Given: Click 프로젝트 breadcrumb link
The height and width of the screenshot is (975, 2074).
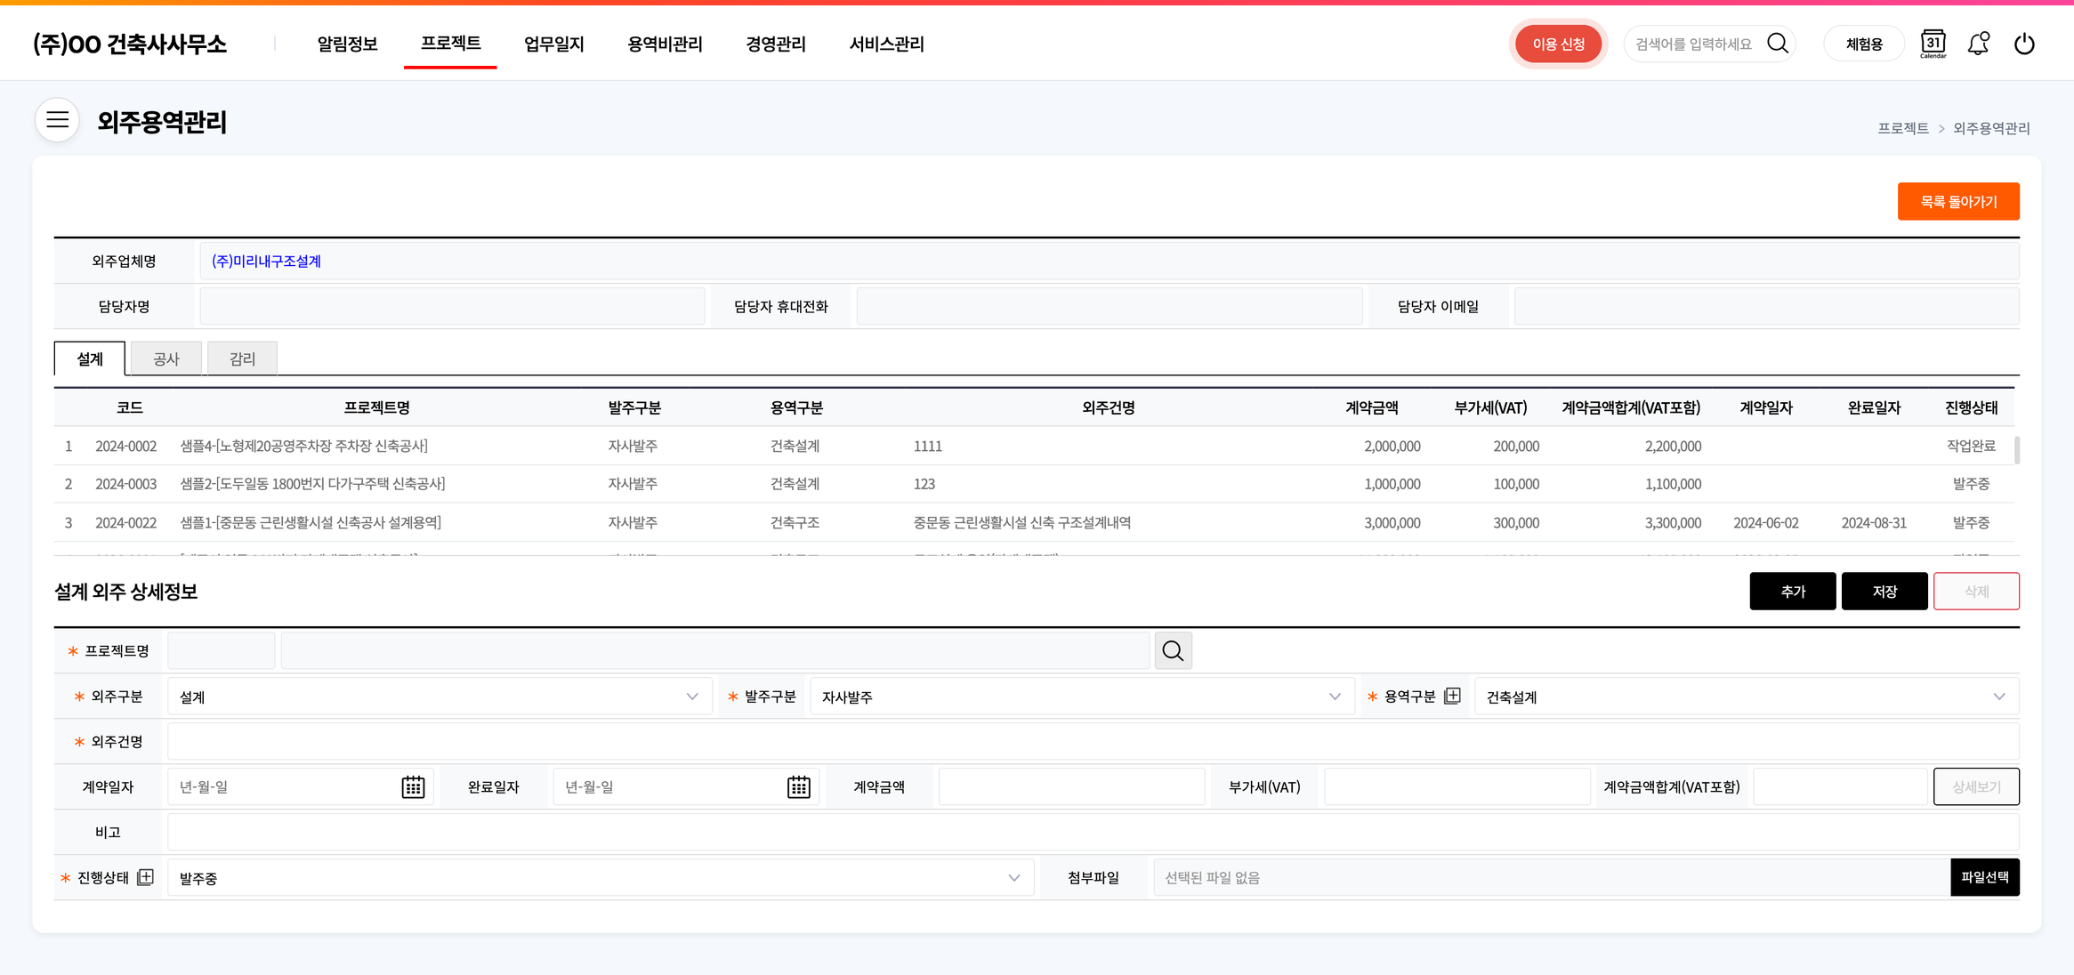Looking at the screenshot, I should coord(1902,128).
